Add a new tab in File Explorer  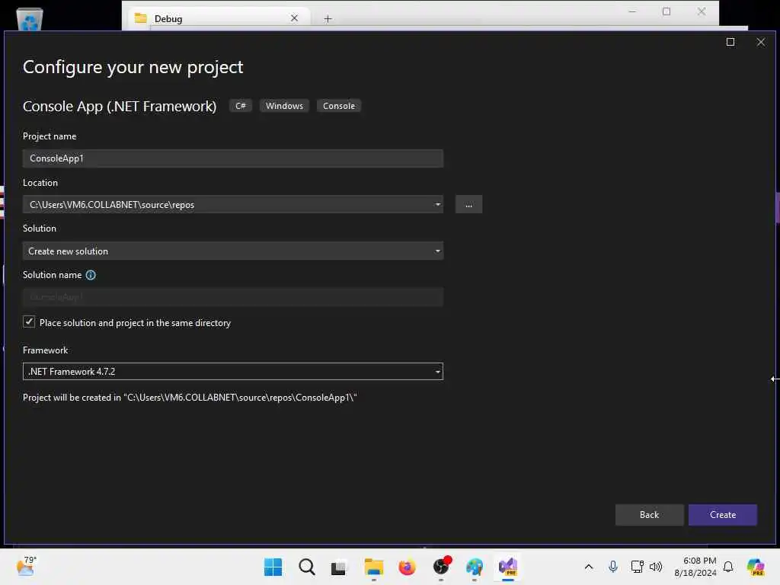(x=328, y=19)
